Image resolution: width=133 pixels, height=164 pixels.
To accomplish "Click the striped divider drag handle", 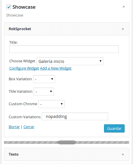I will [67, 142].
